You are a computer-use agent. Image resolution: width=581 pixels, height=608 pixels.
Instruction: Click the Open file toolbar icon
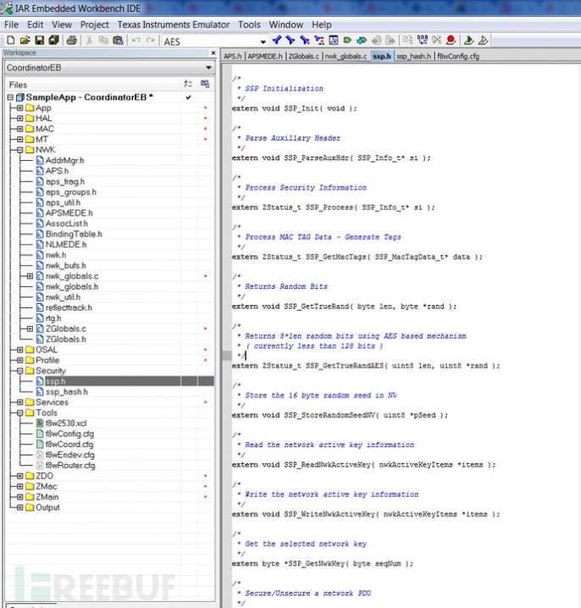(x=25, y=40)
